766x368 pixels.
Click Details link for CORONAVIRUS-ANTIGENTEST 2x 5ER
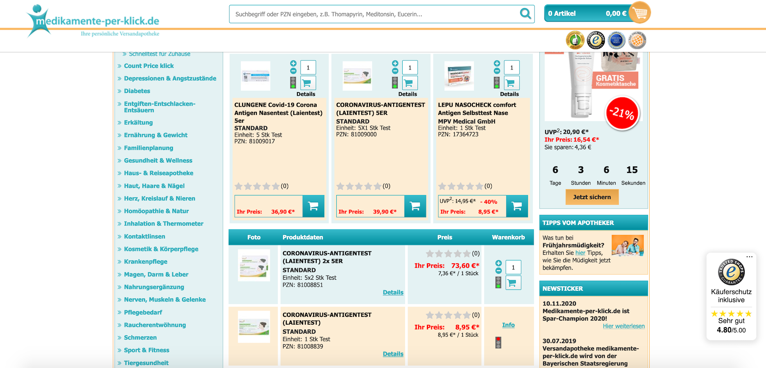pos(393,292)
